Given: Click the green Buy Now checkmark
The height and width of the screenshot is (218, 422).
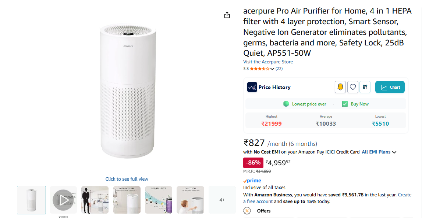Looking at the screenshot, I should pyautogui.click(x=345, y=104).
